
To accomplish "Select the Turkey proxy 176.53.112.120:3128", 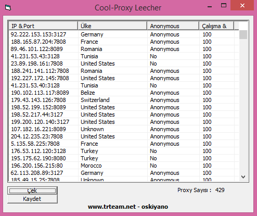I will coord(124,151).
